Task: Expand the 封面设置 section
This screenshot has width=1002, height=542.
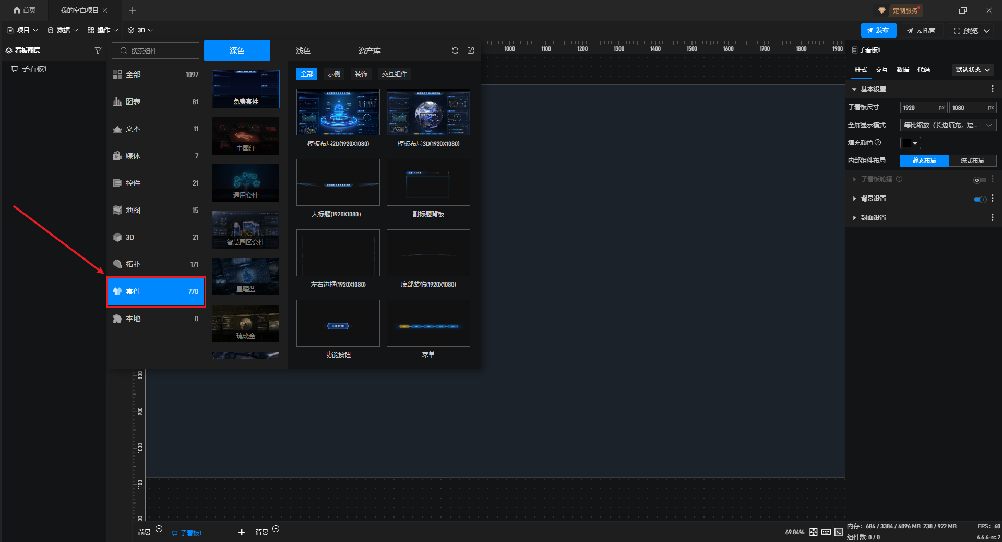Action: click(854, 217)
